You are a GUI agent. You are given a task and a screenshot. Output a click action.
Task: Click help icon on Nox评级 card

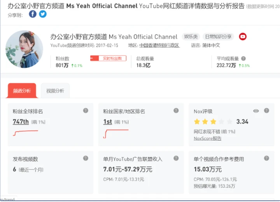[x=267, y=111]
